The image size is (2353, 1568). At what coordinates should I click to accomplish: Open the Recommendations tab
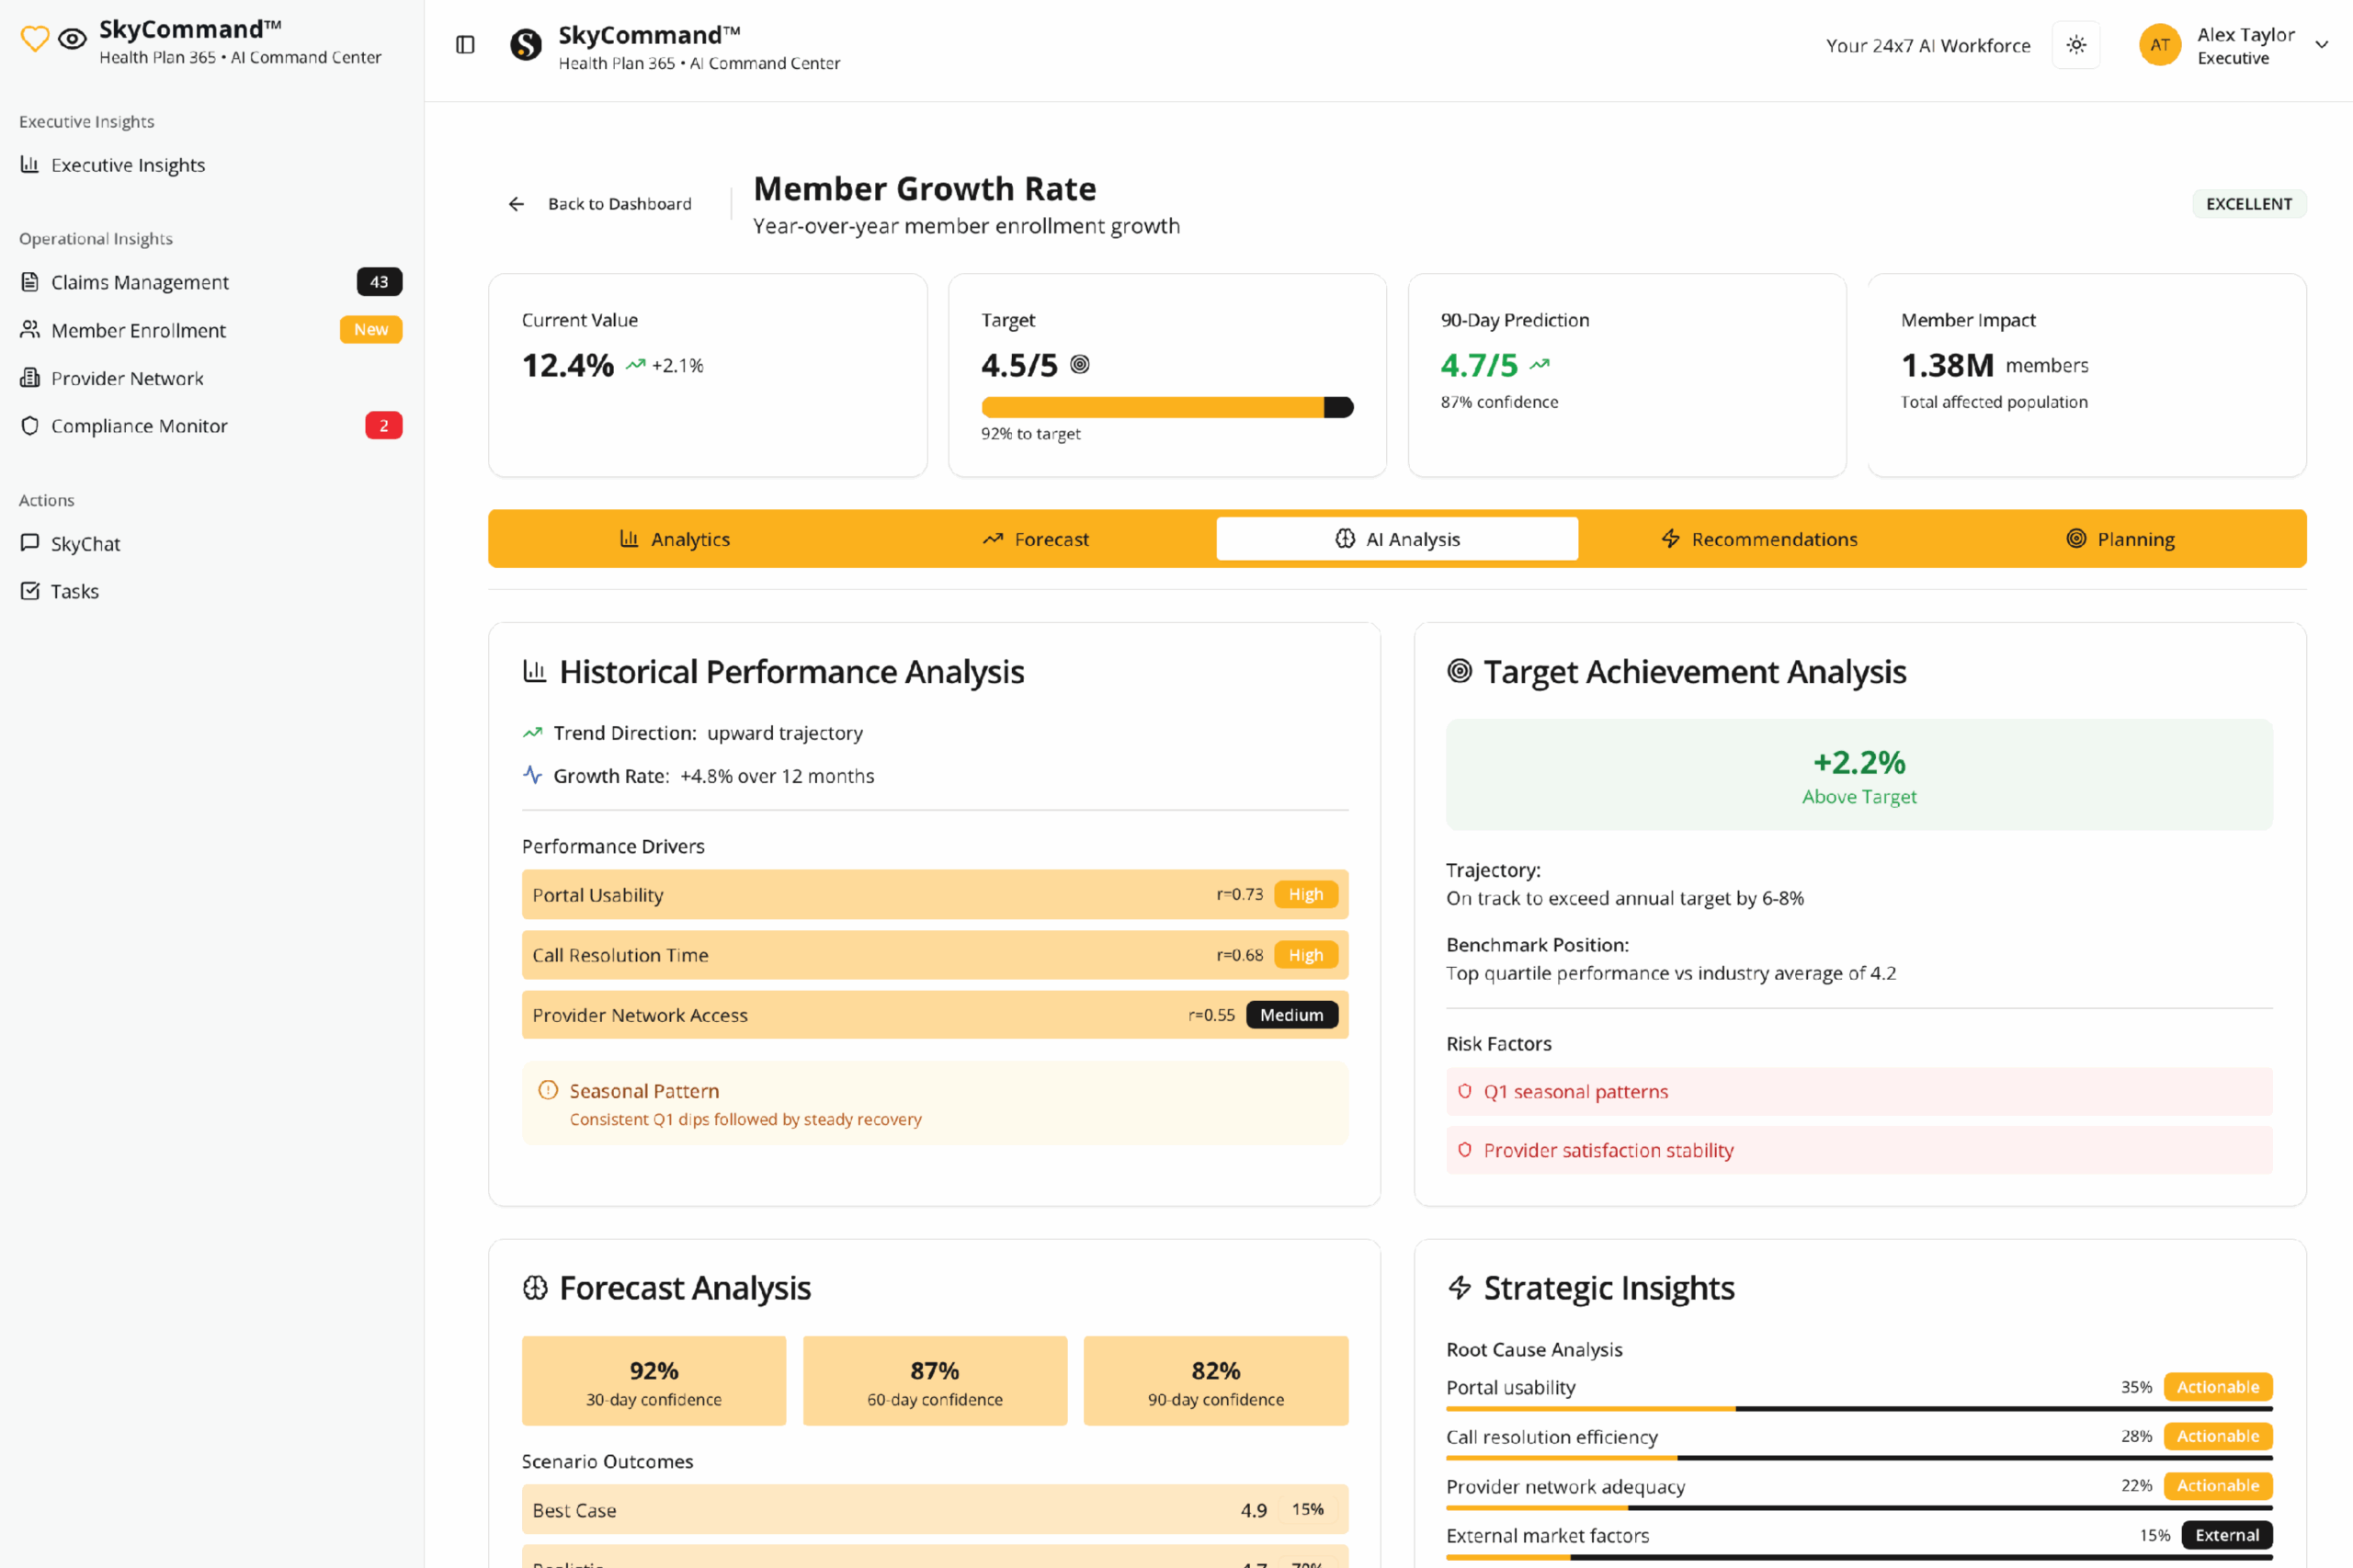click(x=1758, y=539)
